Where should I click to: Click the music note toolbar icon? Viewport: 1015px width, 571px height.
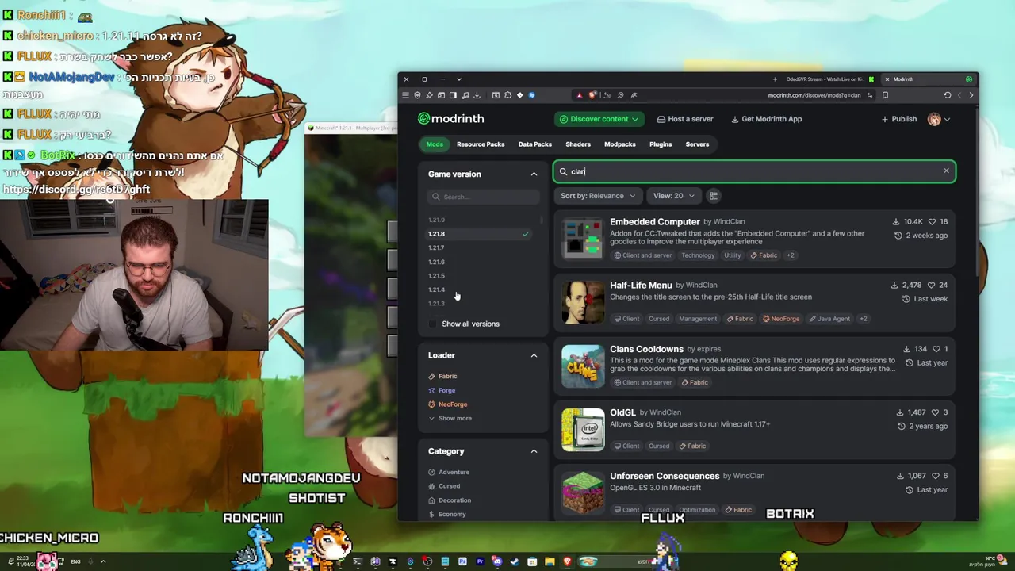tap(465, 95)
